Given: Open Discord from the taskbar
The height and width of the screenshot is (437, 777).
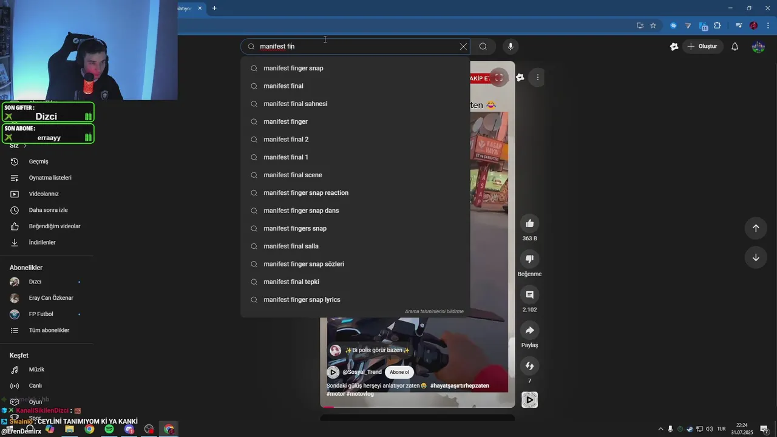Looking at the screenshot, I should tap(129, 429).
